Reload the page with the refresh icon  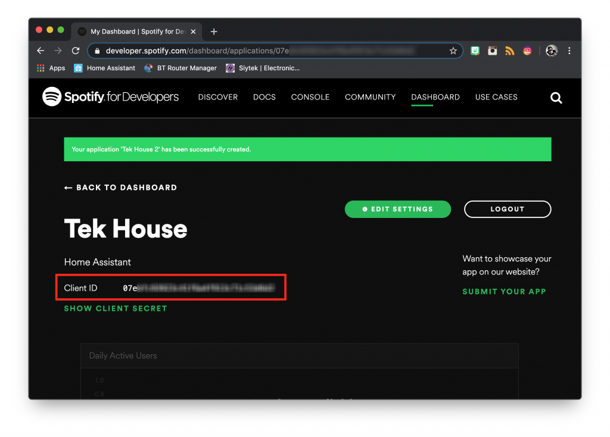(76, 51)
